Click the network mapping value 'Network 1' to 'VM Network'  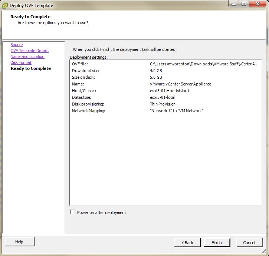[x=177, y=111]
